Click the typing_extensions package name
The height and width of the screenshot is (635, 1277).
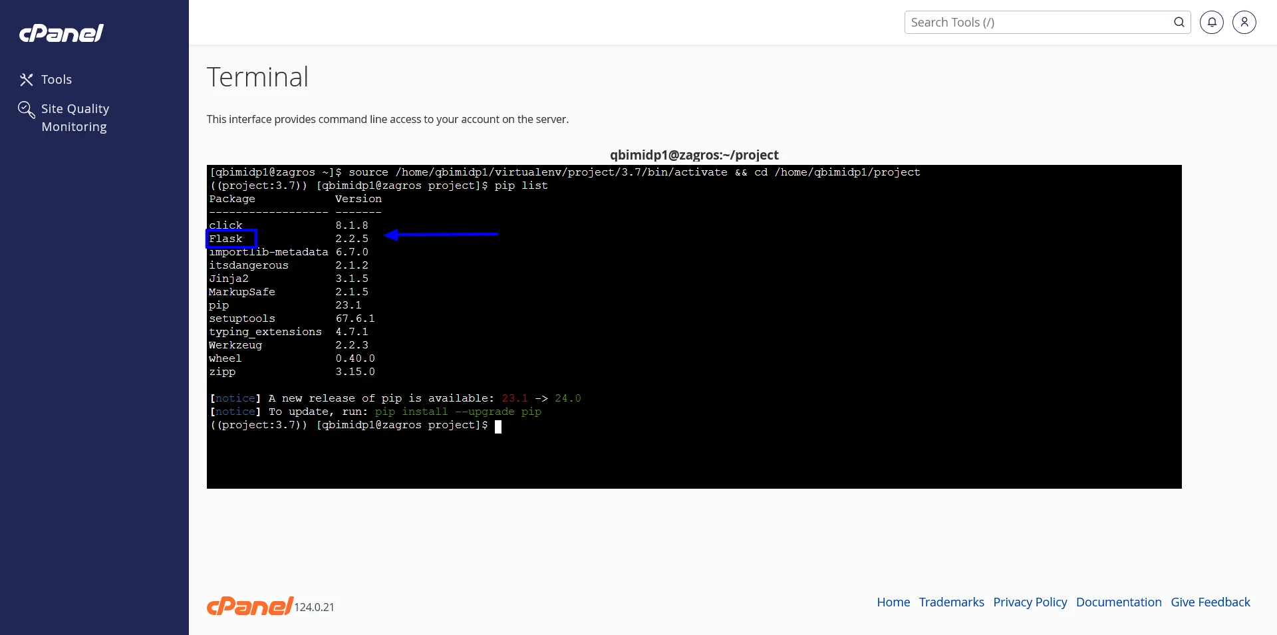point(265,332)
